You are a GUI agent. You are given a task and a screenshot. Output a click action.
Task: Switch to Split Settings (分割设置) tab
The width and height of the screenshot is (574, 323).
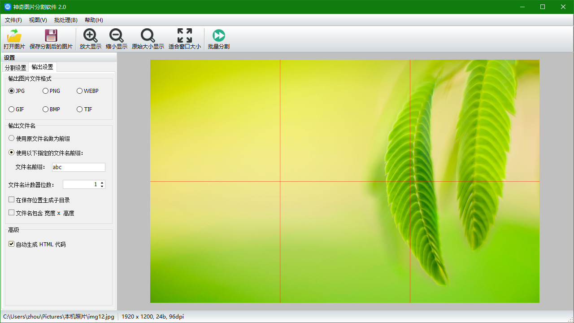point(16,68)
